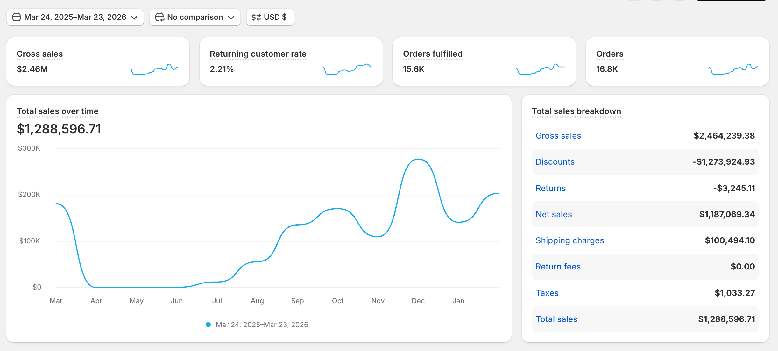Click the Returning customer rate sparkline
The width and height of the screenshot is (778, 351).
tap(347, 69)
